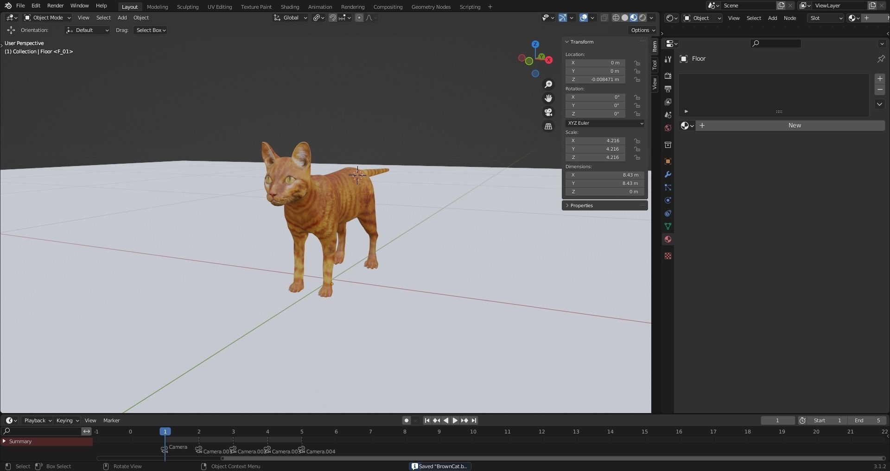Switch to Geometry Nodes workspace
890x471 pixels.
click(431, 7)
